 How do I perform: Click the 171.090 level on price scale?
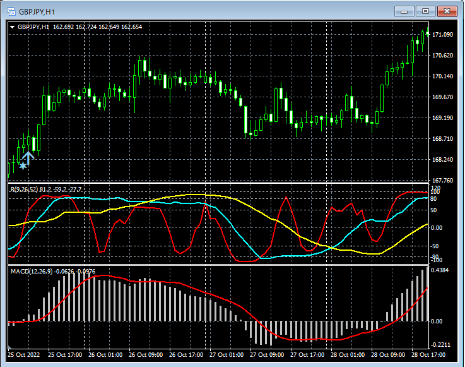click(x=443, y=34)
